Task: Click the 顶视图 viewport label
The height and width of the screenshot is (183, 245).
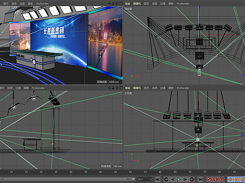Action: (x=128, y=9)
